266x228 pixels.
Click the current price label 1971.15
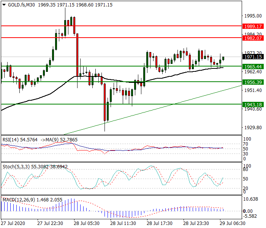pos(253,57)
